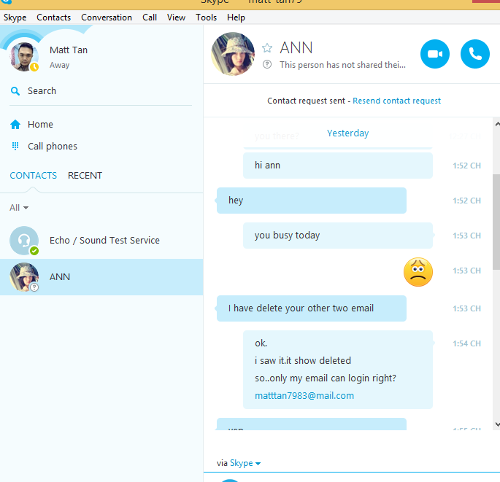
Task: Click "so..only my email can login right?" text
Action: (x=326, y=378)
